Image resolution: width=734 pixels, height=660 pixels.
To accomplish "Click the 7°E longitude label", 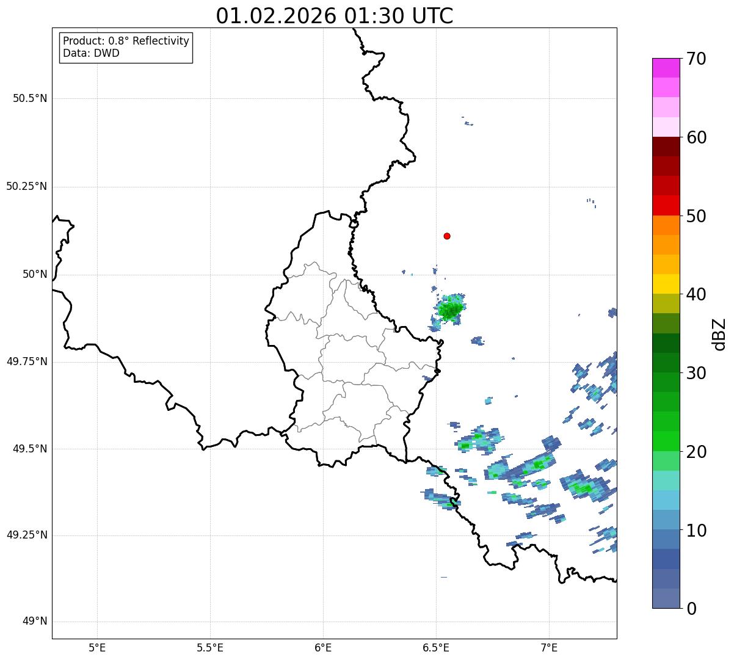I will coord(549,647).
